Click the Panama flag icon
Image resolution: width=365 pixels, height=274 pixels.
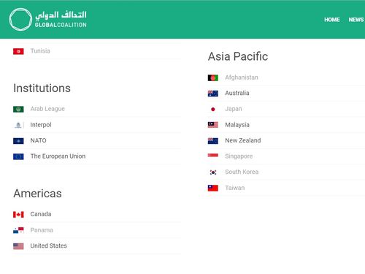[18, 230]
